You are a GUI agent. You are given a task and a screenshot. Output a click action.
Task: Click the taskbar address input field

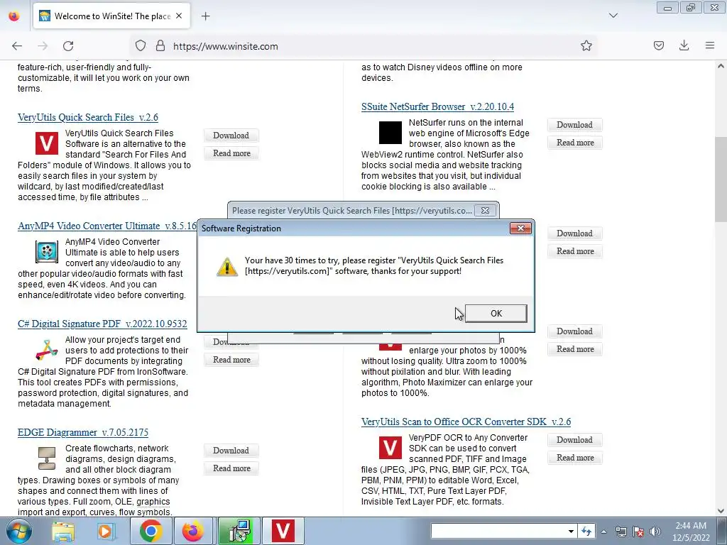(x=498, y=531)
